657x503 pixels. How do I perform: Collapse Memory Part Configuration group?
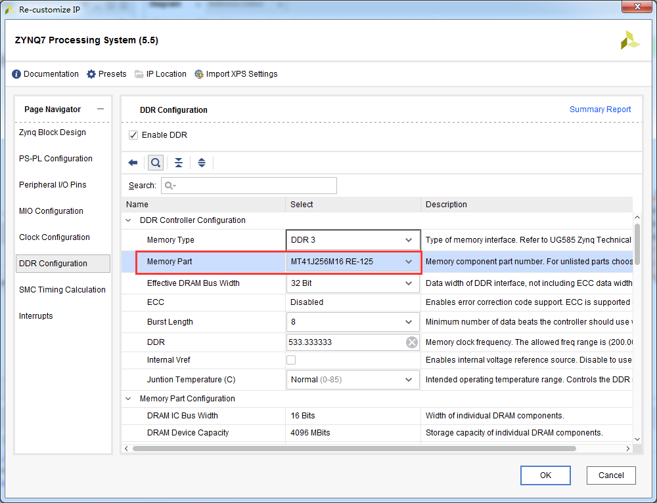(x=128, y=399)
